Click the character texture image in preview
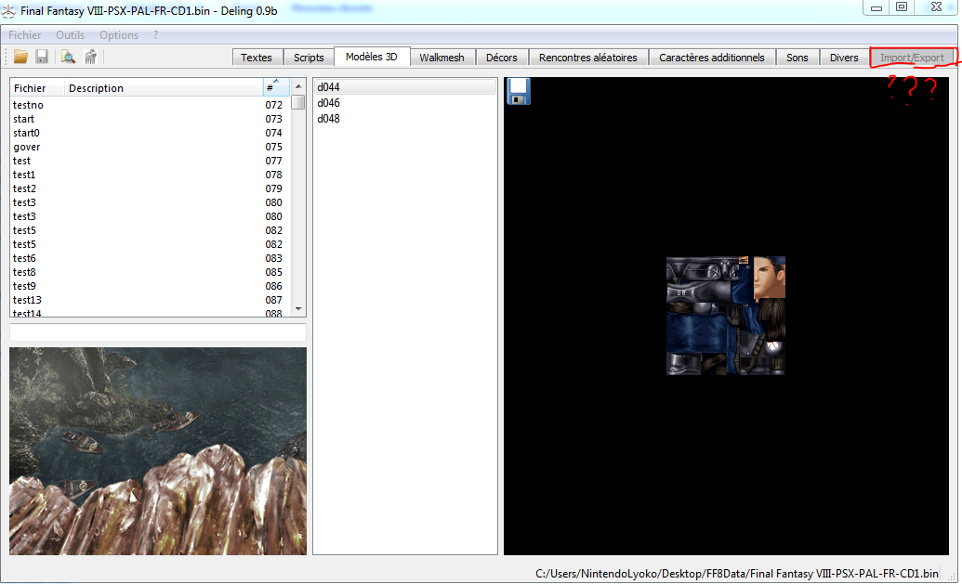This screenshot has width=962, height=584. click(726, 316)
